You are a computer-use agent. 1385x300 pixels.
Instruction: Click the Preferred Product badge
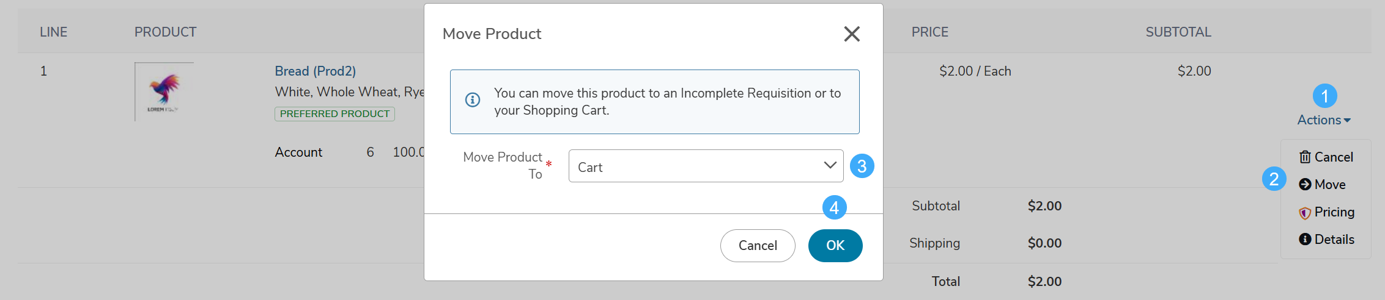[334, 114]
